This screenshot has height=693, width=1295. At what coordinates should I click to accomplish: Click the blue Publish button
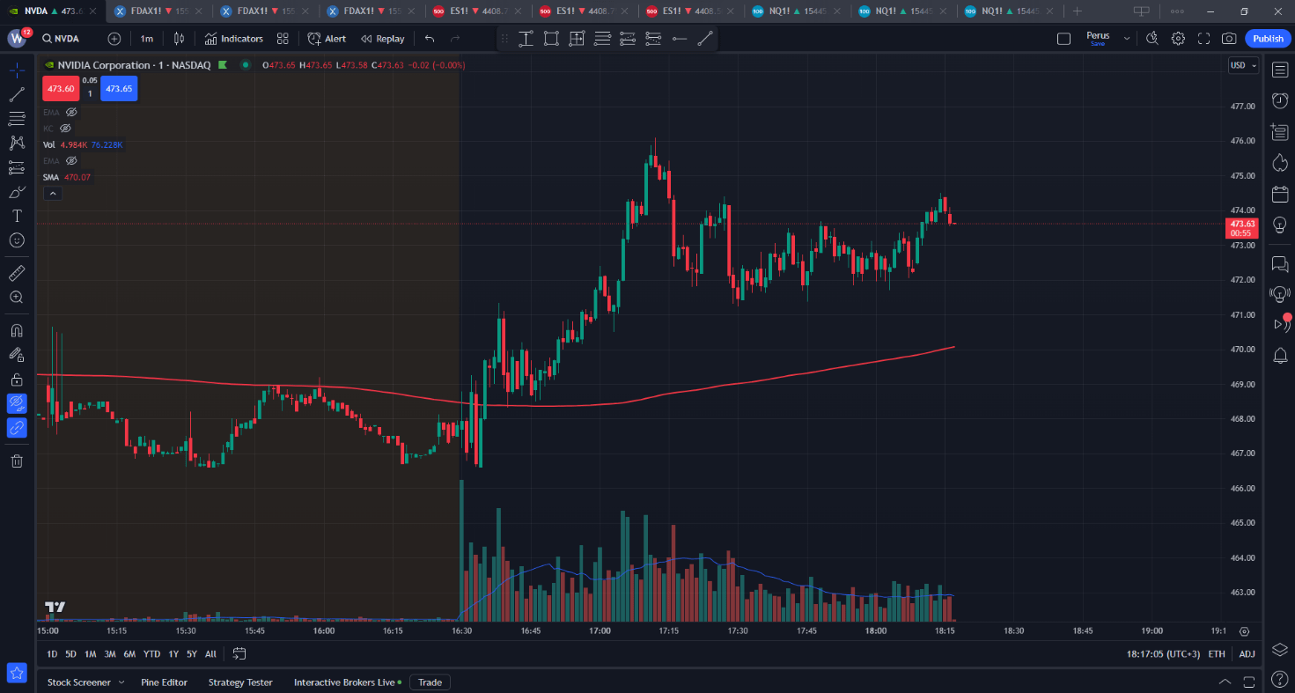pos(1268,39)
